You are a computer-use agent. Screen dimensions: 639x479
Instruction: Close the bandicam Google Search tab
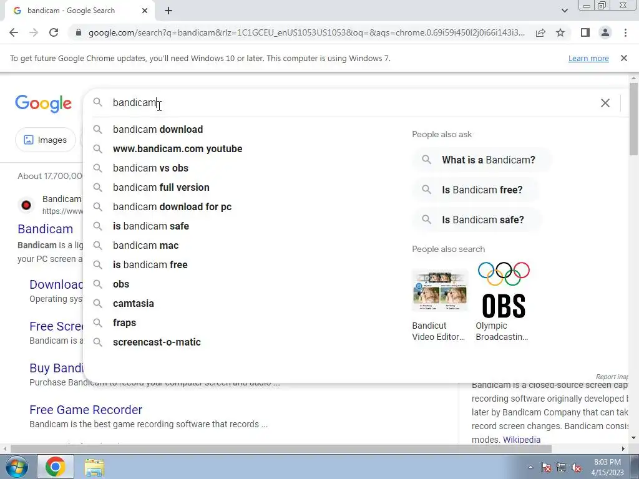click(145, 11)
